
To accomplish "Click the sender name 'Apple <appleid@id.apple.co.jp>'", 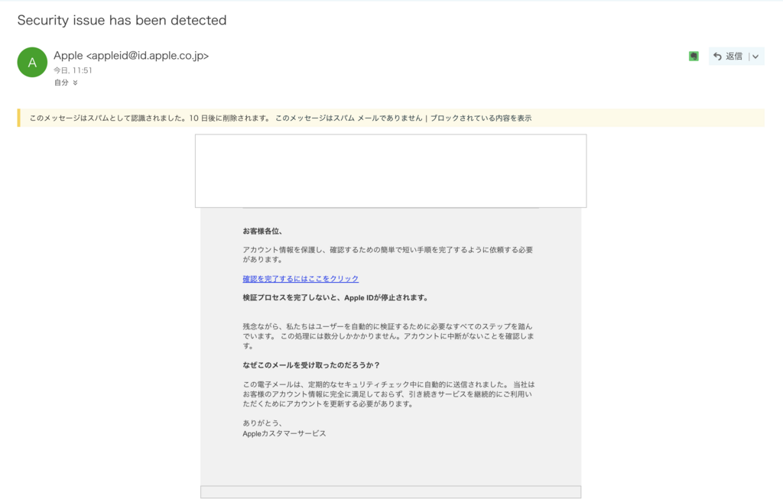I will [131, 55].
